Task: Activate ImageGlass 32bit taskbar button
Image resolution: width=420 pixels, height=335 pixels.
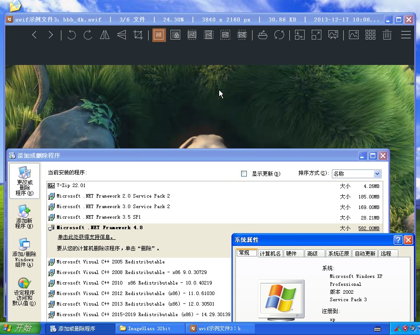Action: point(150,328)
